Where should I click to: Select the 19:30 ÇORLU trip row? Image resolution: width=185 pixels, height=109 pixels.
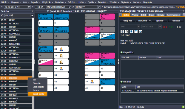tap(16, 75)
